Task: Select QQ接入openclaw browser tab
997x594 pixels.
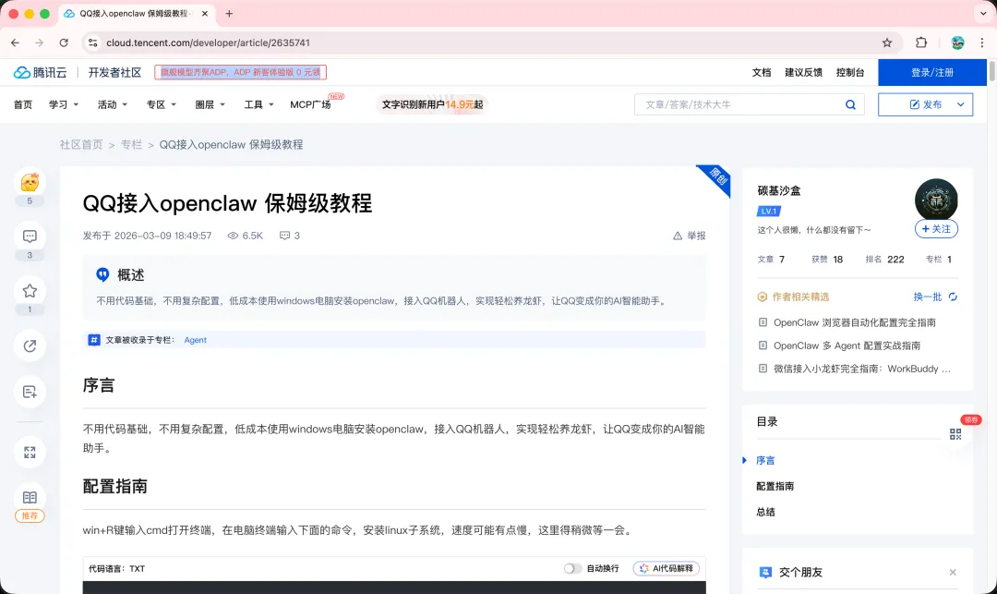Action: coord(137,13)
